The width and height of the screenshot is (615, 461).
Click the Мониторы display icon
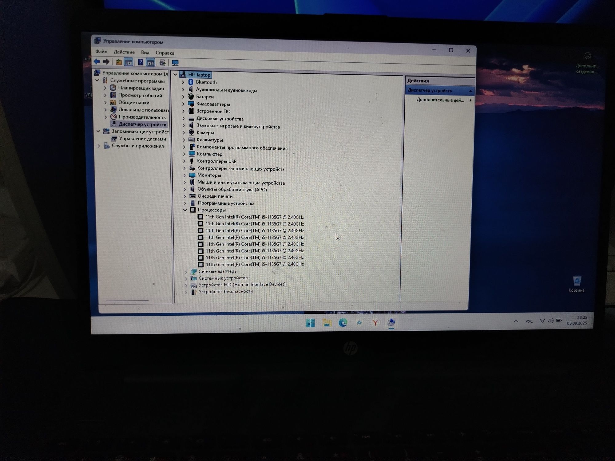pos(192,175)
